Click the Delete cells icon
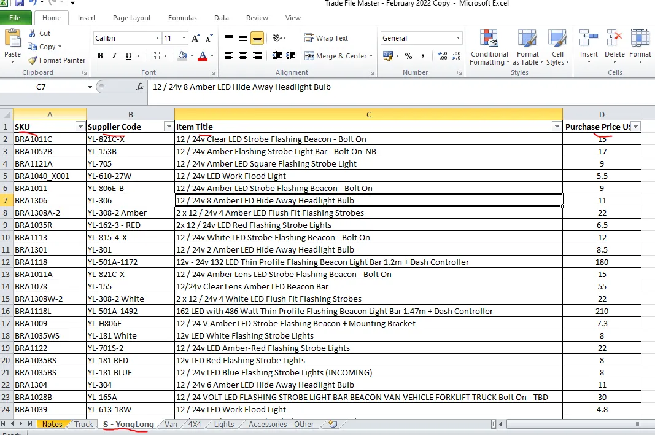The width and height of the screenshot is (655, 435). tap(614, 38)
